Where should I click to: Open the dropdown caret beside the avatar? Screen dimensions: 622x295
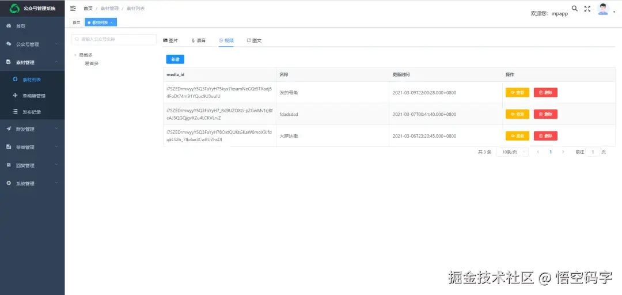(x=614, y=12)
